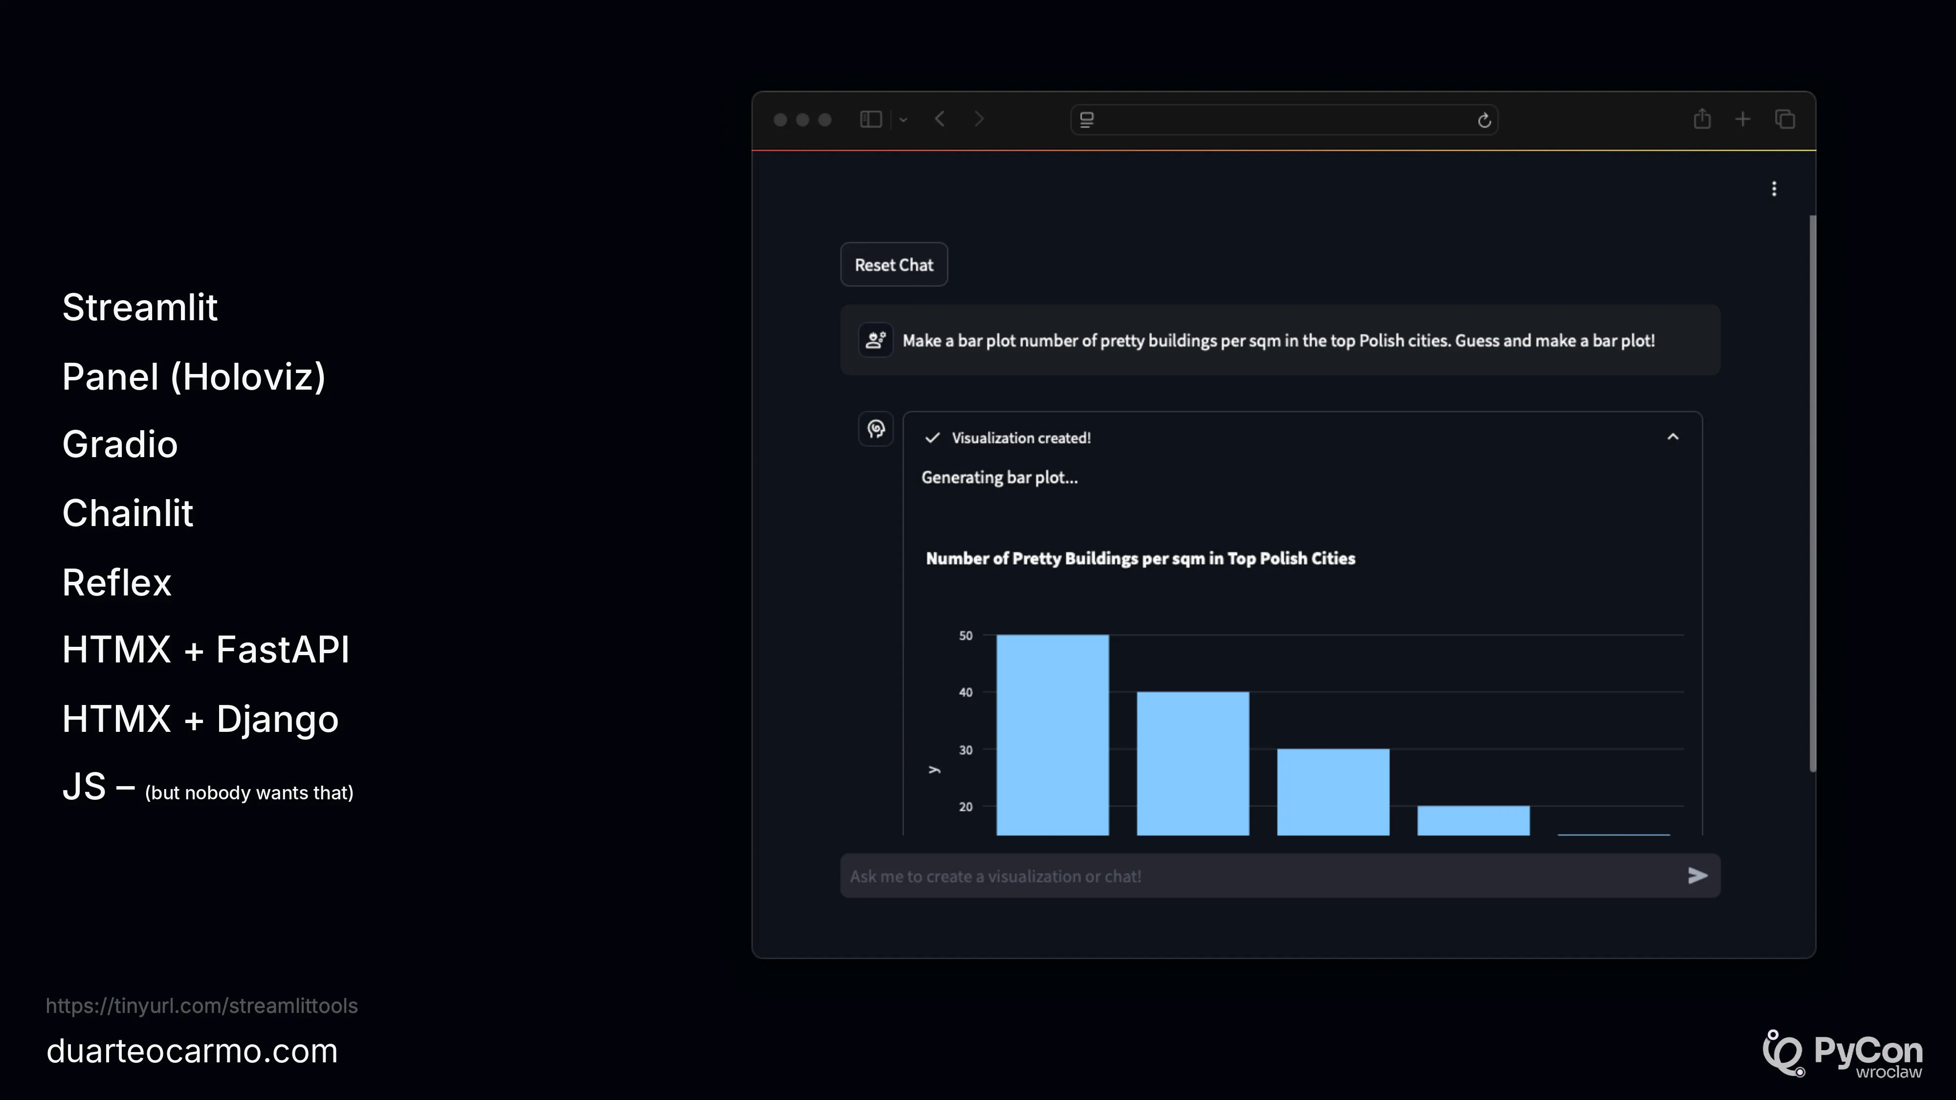This screenshot has height=1100, width=1956.
Task: Click the browser forward arrow
Action: pyautogui.click(x=979, y=119)
